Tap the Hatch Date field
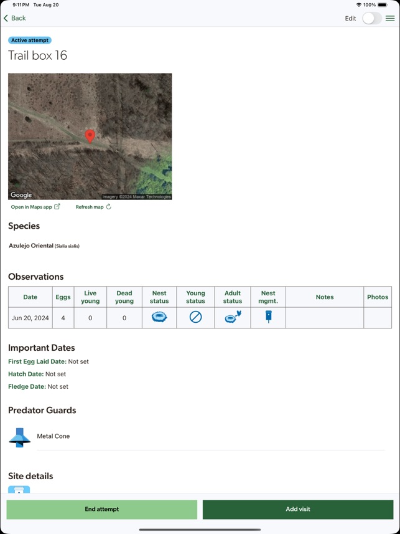This screenshot has height=534, width=400. click(37, 374)
